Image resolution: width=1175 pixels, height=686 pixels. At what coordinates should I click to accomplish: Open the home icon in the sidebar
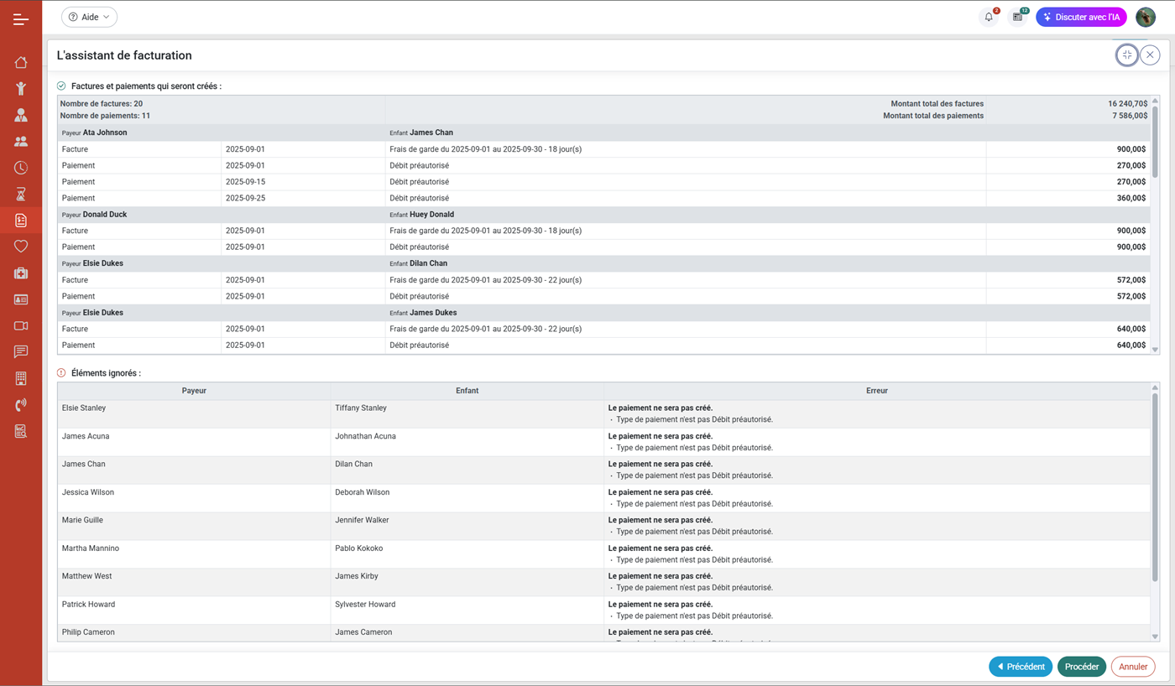pos(21,62)
